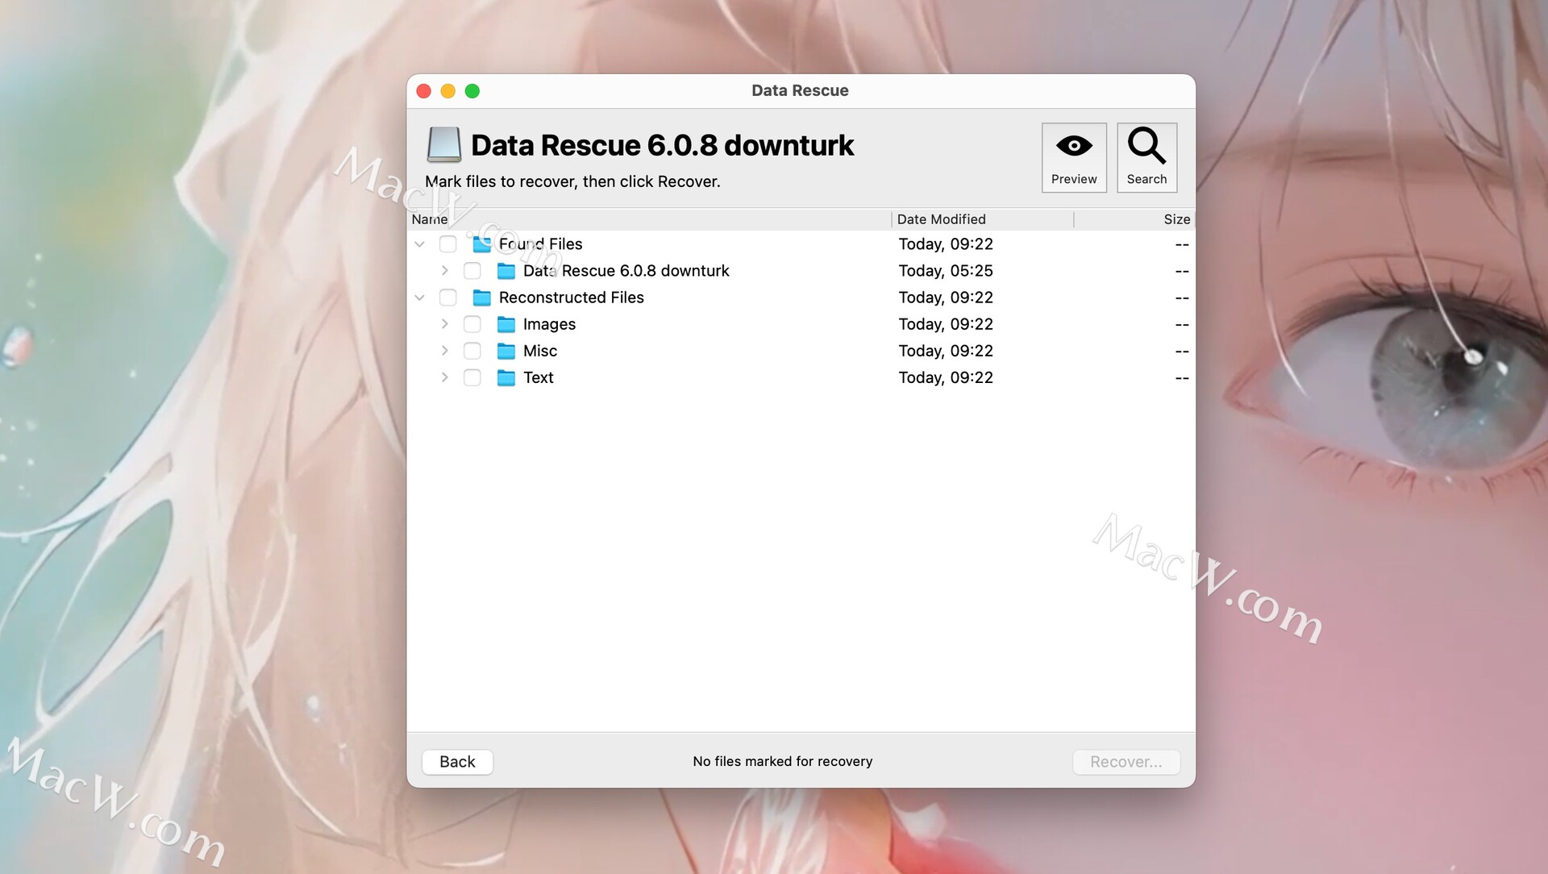This screenshot has height=874, width=1548.
Task: Click the Data Rescue 6.0.8 downturk folder icon
Action: (x=506, y=271)
